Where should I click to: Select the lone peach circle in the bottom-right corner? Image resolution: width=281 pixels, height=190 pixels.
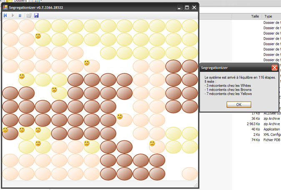tap(190, 174)
